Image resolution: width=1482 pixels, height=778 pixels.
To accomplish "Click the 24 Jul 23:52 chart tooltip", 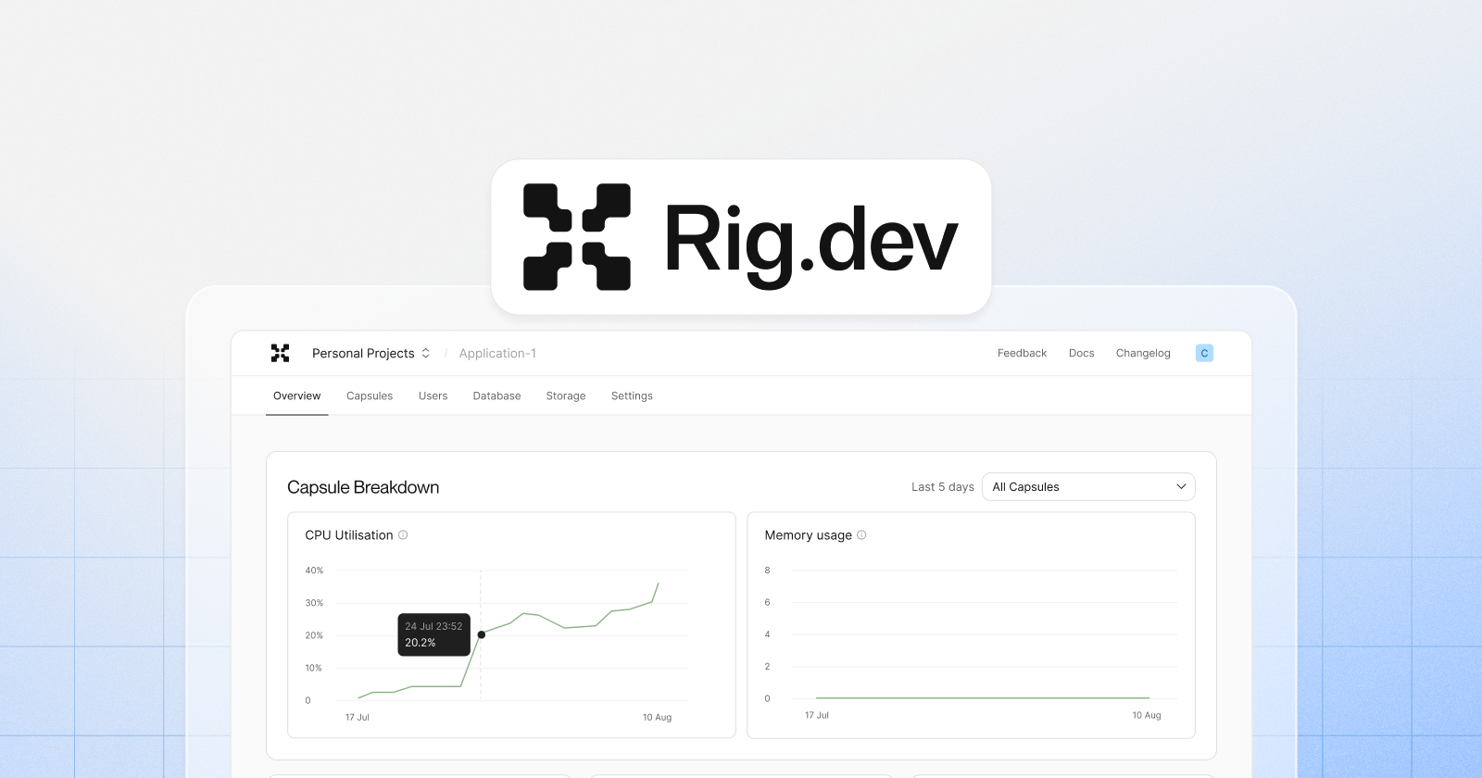I will (433, 634).
